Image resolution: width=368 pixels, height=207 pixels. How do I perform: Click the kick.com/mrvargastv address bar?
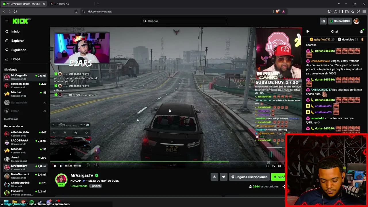[x=100, y=11]
